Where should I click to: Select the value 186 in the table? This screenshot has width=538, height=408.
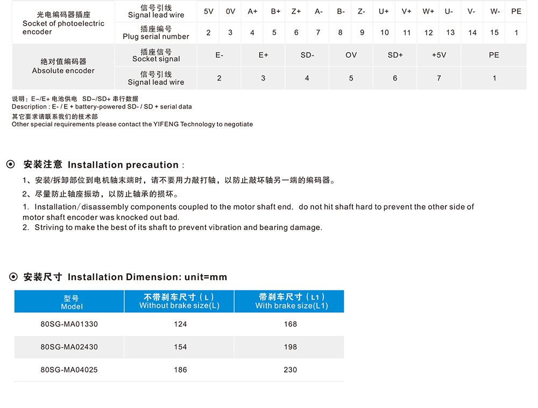tap(180, 370)
